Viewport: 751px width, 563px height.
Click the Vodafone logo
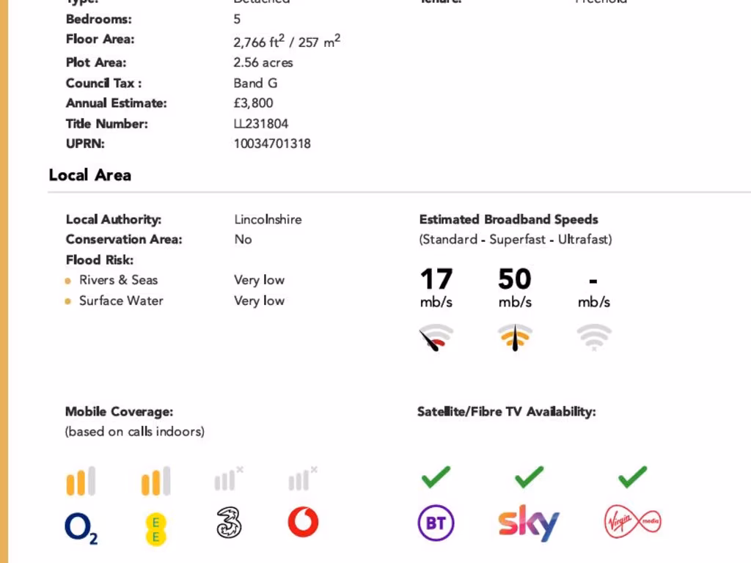[x=303, y=523]
